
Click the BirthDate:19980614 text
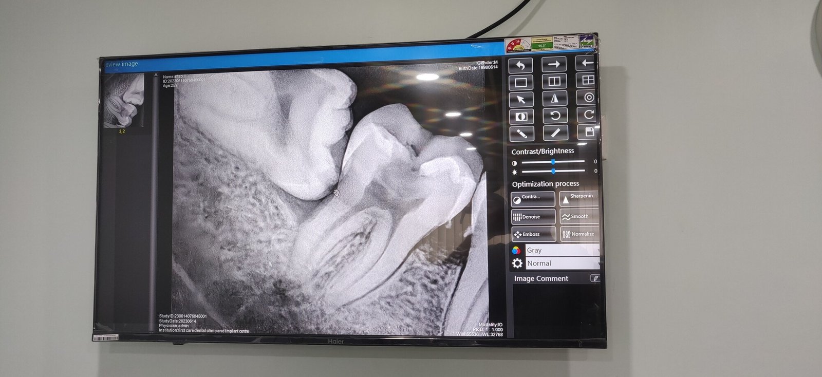478,68
